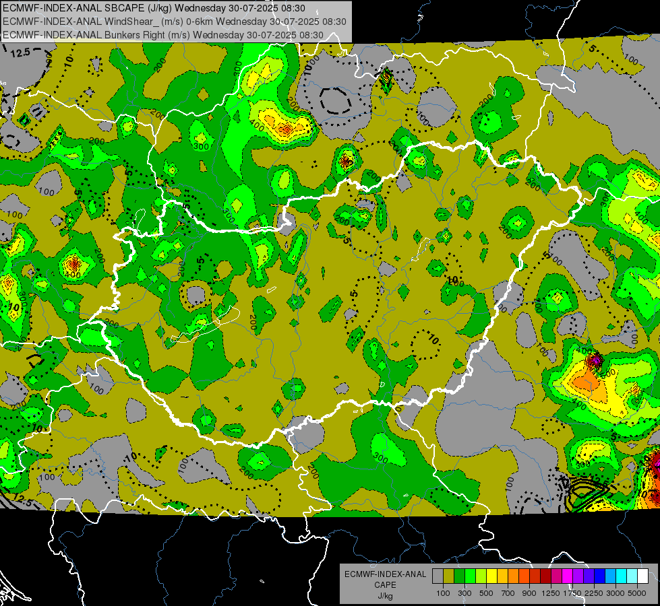This screenshot has height=606, width=660.
Task: Select the dark green legend swatch
Action: click(x=459, y=576)
